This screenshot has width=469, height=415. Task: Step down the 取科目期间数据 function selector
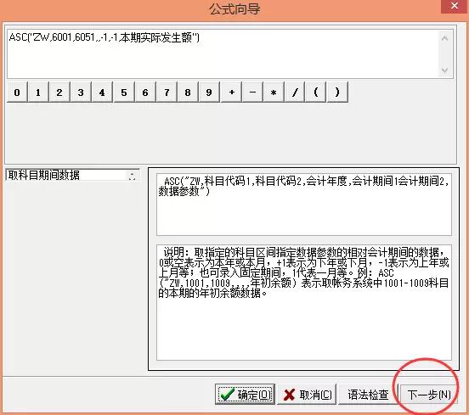click(x=132, y=178)
